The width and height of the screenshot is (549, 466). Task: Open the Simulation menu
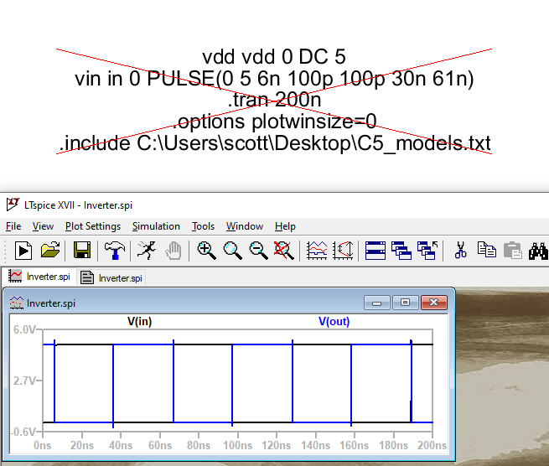156,226
